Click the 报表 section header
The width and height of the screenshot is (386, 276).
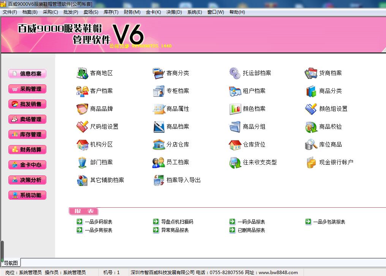click(x=84, y=211)
